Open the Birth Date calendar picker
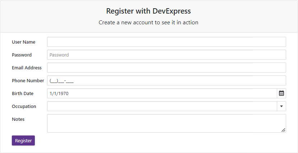Image resolution: width=298 pixels, height=153 pixels. (281, 93)
